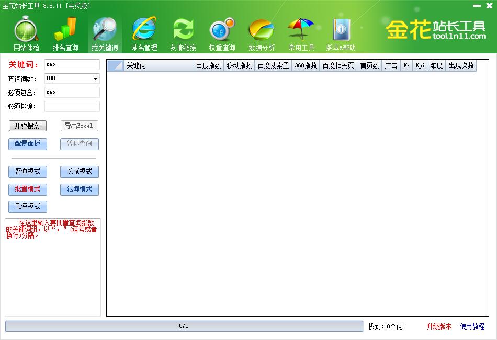Viewport: 497px width, 340px height.
Task: Click the 导出Excel export button
Action: click(x=79, y=126)
